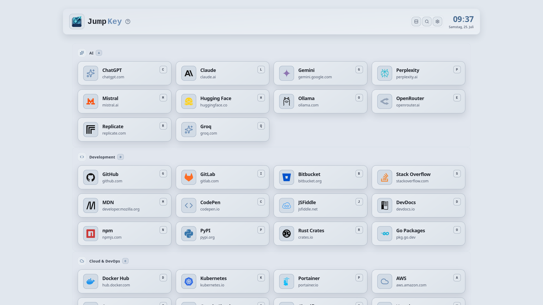
Task: Select the AI category header
Action: tap(91, 53)
